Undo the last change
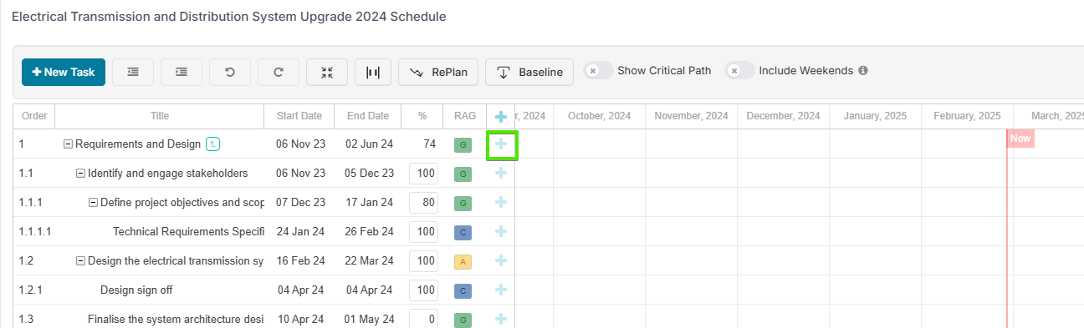1084x328 pixels. tap(230, 73)
